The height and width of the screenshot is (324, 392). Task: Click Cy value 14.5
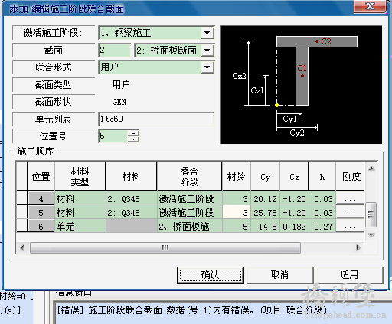[x=265, y=226]
